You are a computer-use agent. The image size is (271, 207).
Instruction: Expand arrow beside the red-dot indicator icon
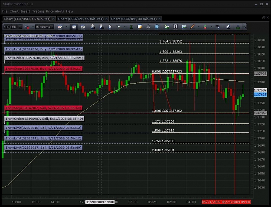[33, 27]
